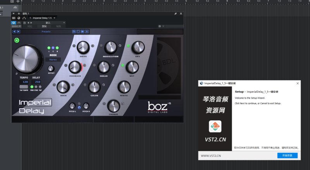The width and height of the screenshot is (310, 170).
Task: Toggle the Wet signal green enable button
Action: click(123, 65)
